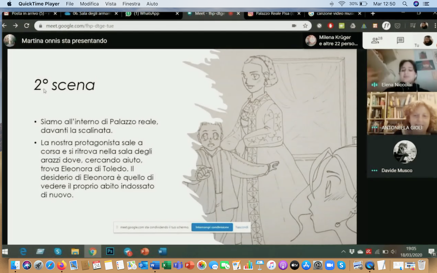Bookmark this page with the star icon
Screen dimensions: 437x273
click(x=305, y=26)
